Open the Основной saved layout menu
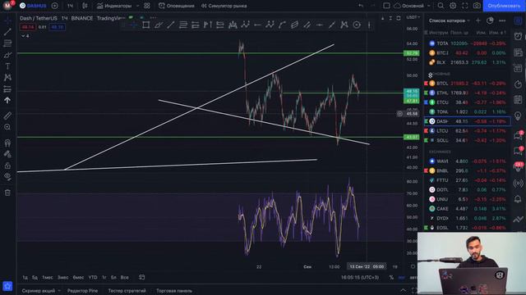Viewport: 526px width, 295px height. tap(413, 6)
